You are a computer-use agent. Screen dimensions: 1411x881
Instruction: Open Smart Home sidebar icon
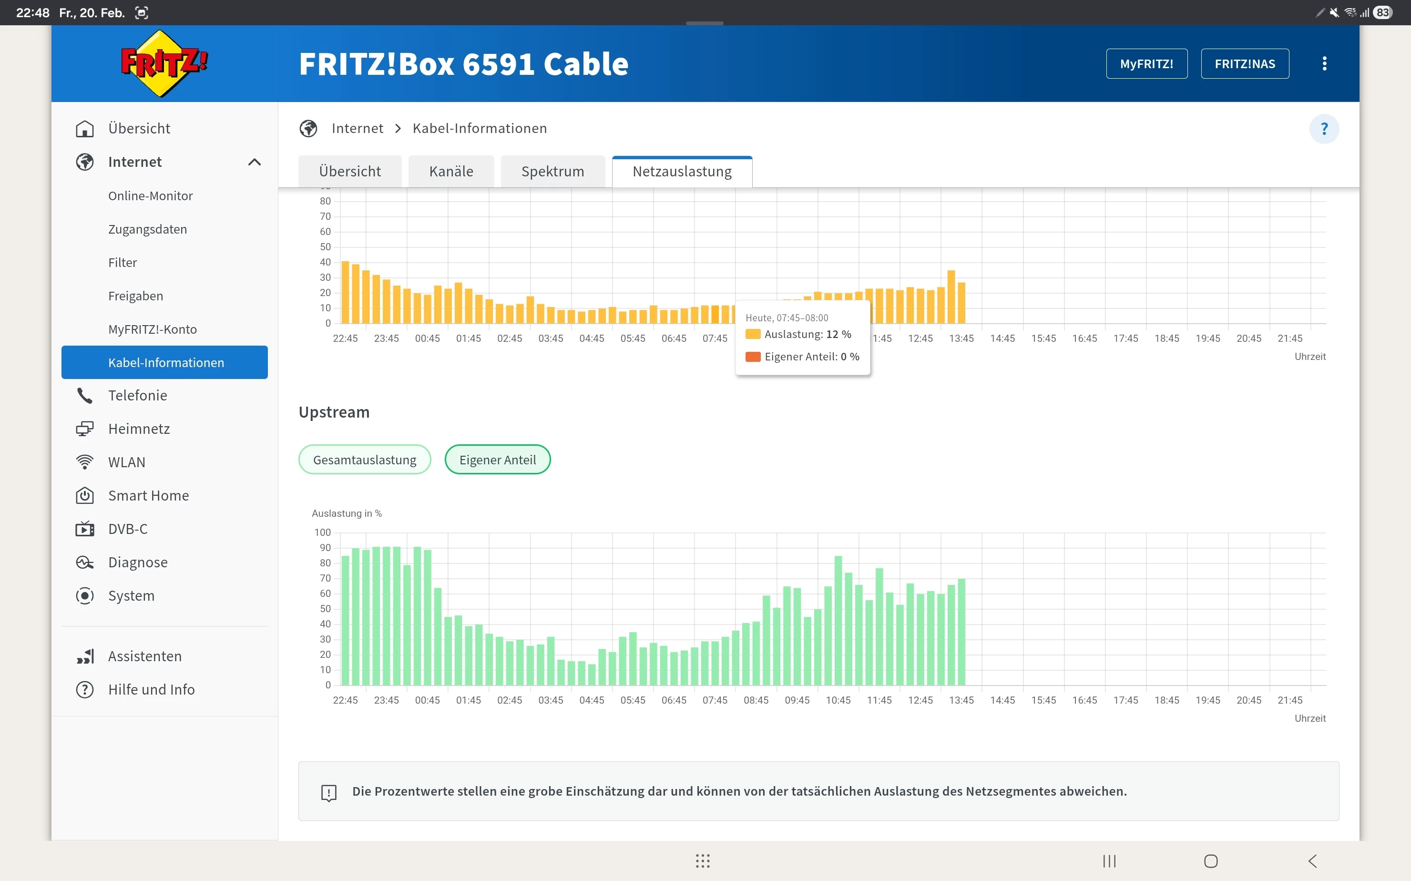pyautogui.click(x=85, y=496)
